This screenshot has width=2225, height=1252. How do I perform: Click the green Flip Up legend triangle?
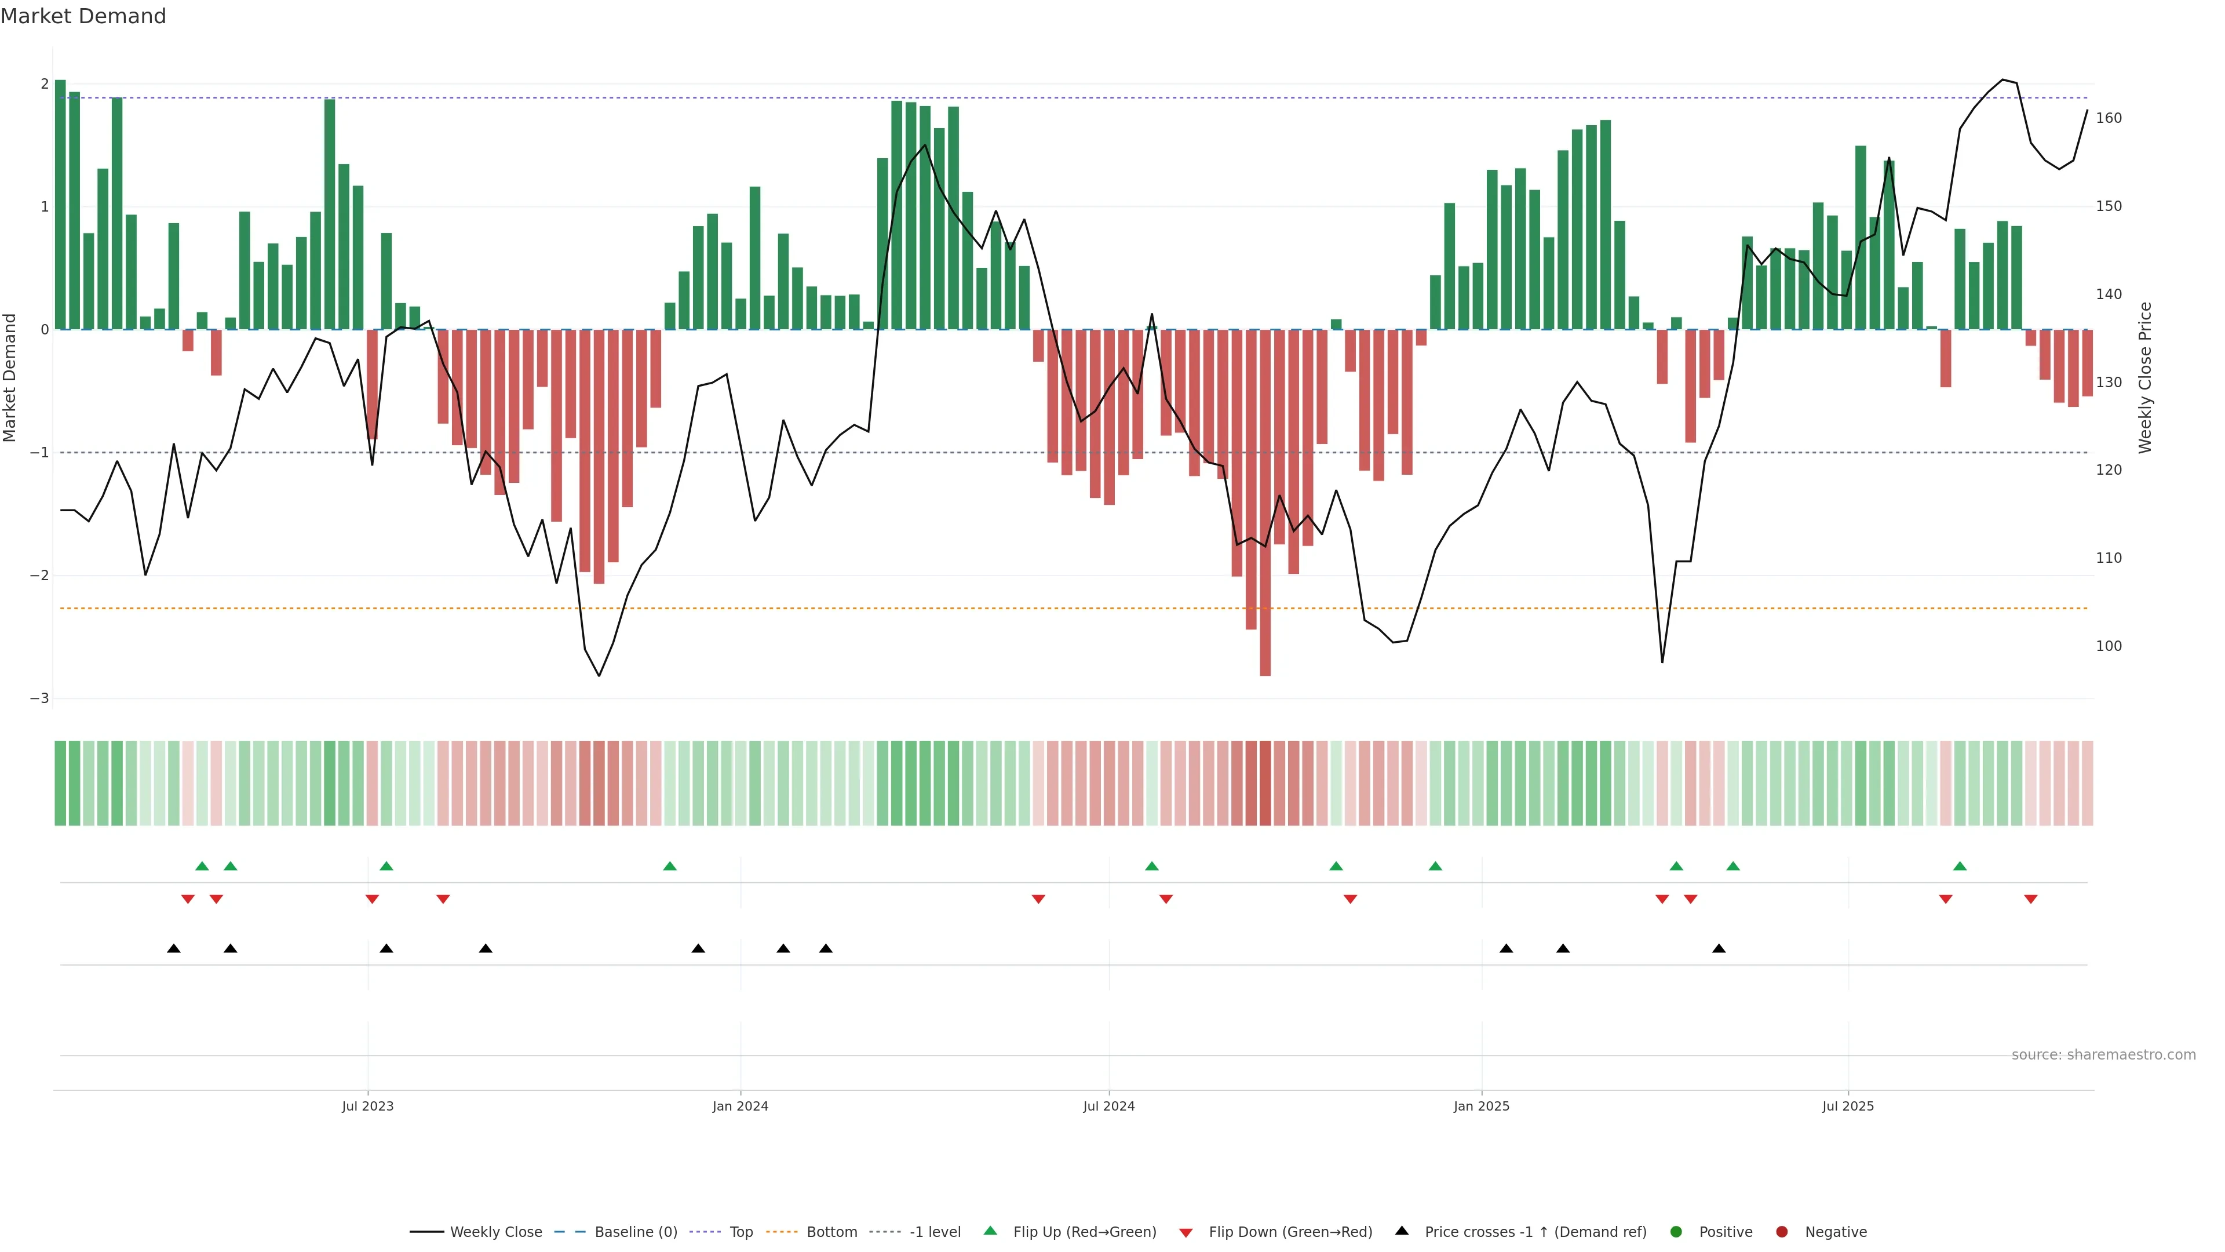[x=991, y=1231]
